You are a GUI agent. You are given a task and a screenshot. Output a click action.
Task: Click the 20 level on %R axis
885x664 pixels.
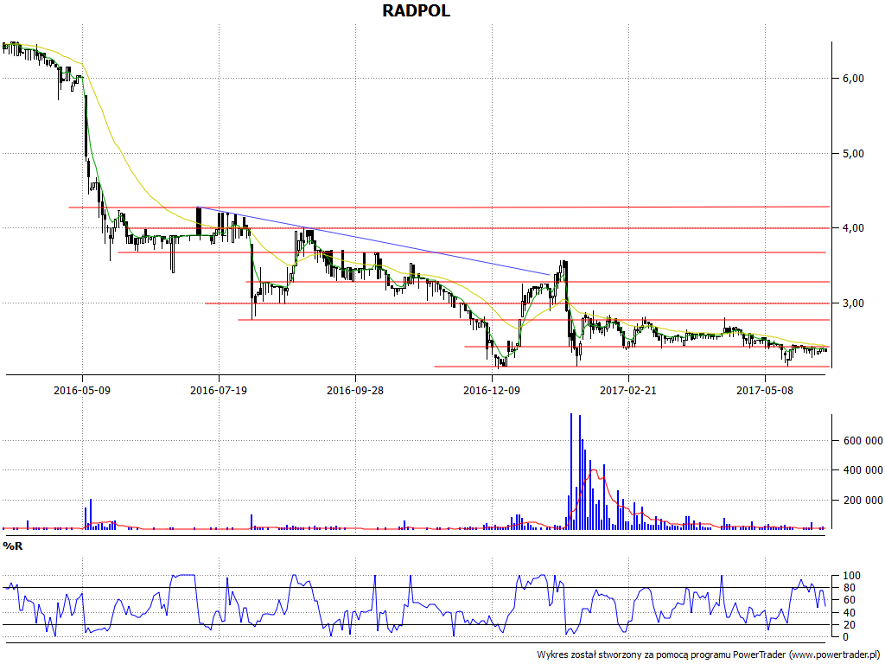click(849, 625)
